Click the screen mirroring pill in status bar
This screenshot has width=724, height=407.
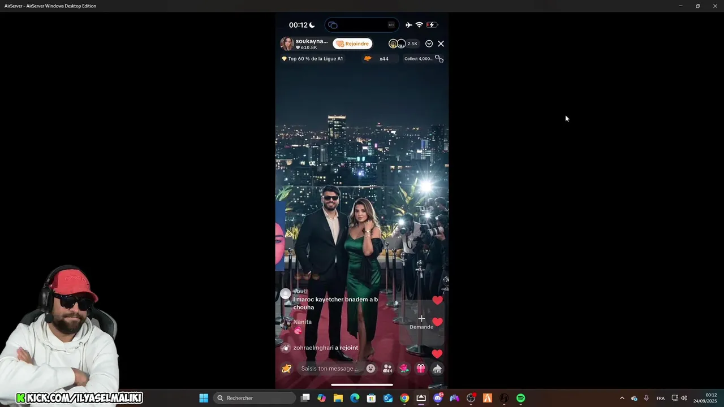pos(362,25)
